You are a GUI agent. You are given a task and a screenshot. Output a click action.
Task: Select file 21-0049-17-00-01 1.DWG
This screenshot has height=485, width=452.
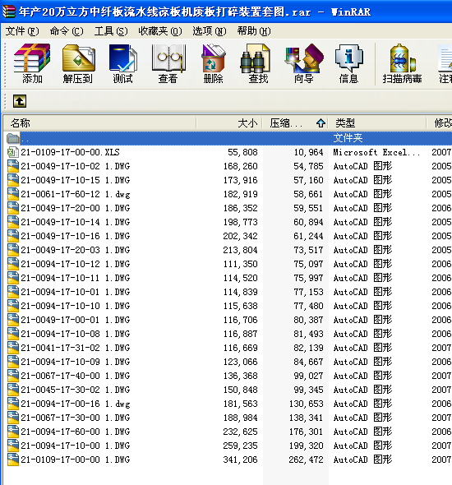pos(76,320)
